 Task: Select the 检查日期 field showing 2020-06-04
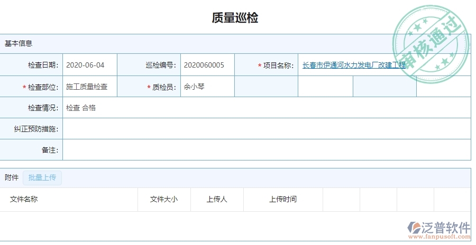point(90,65)
